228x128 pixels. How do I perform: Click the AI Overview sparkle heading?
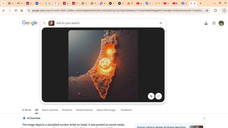coord(31,118)
